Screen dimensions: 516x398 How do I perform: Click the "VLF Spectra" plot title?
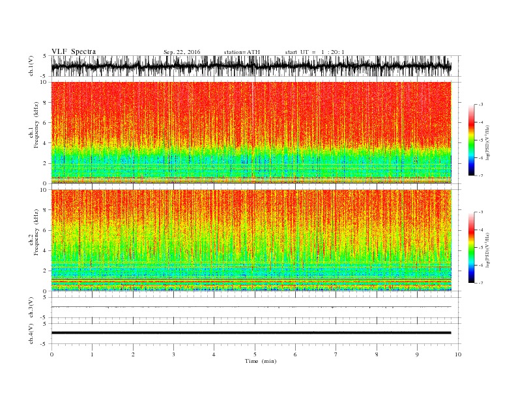(74, 51)
